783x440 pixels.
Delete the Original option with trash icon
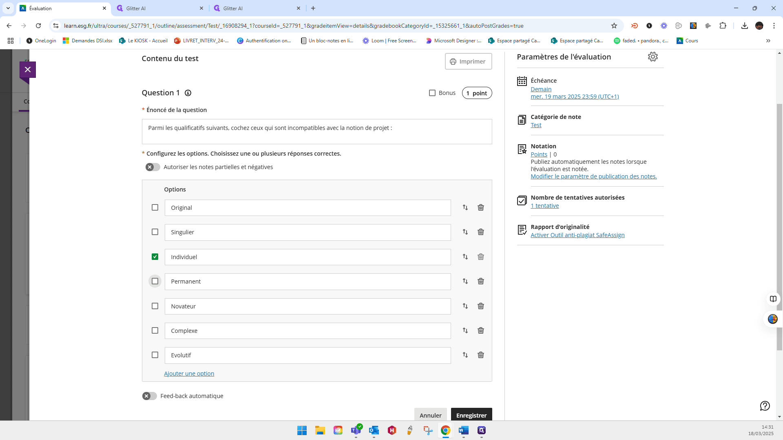coord(481,207)
